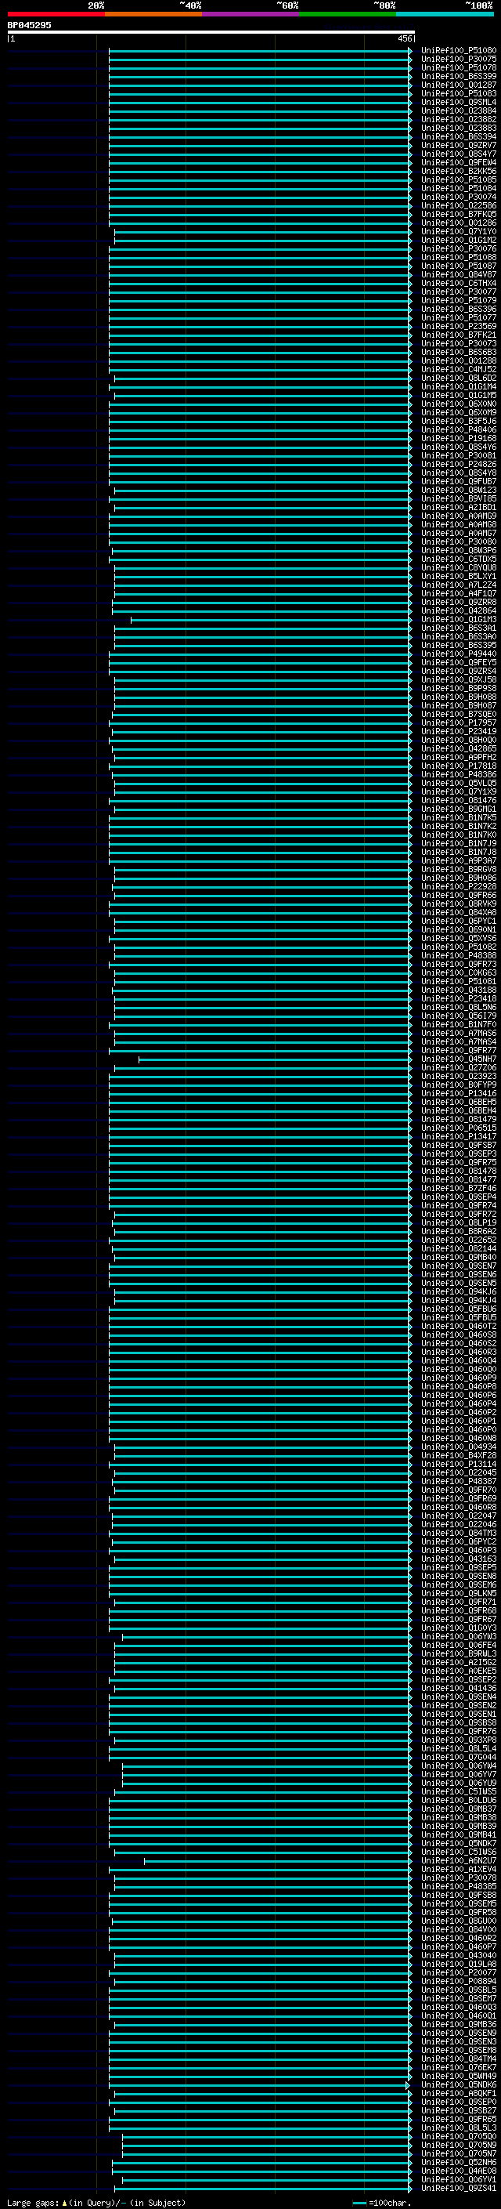Select UniRef100_B0FYP9 label
Viewport: 501px width, 2209px height.
(x=458, y=1085)
